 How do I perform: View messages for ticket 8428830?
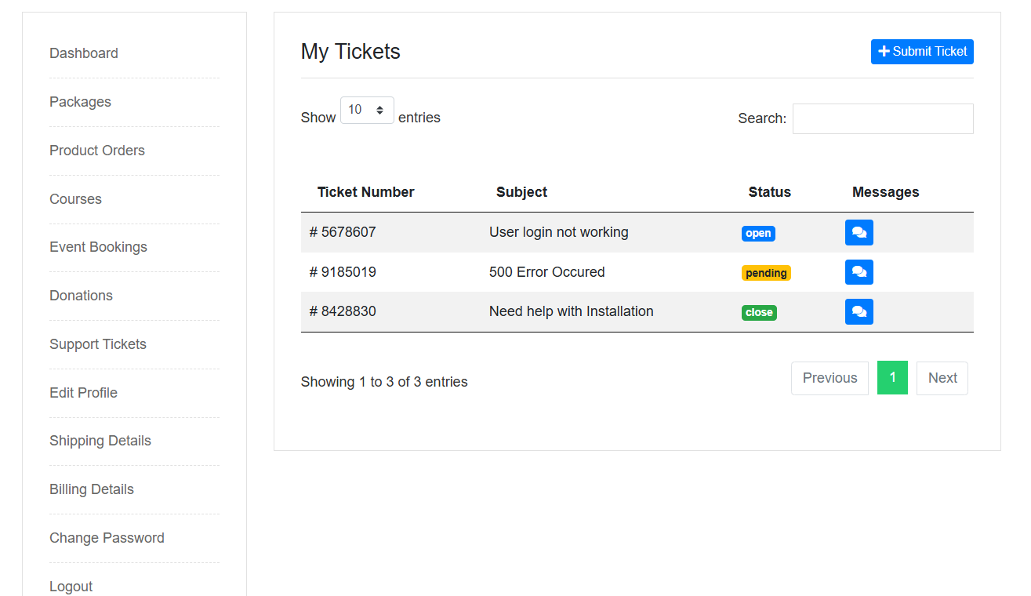pyautogui.click(x=859, y=311)
